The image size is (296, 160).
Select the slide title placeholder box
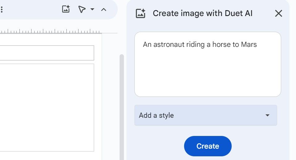click(x=46, y=53)
